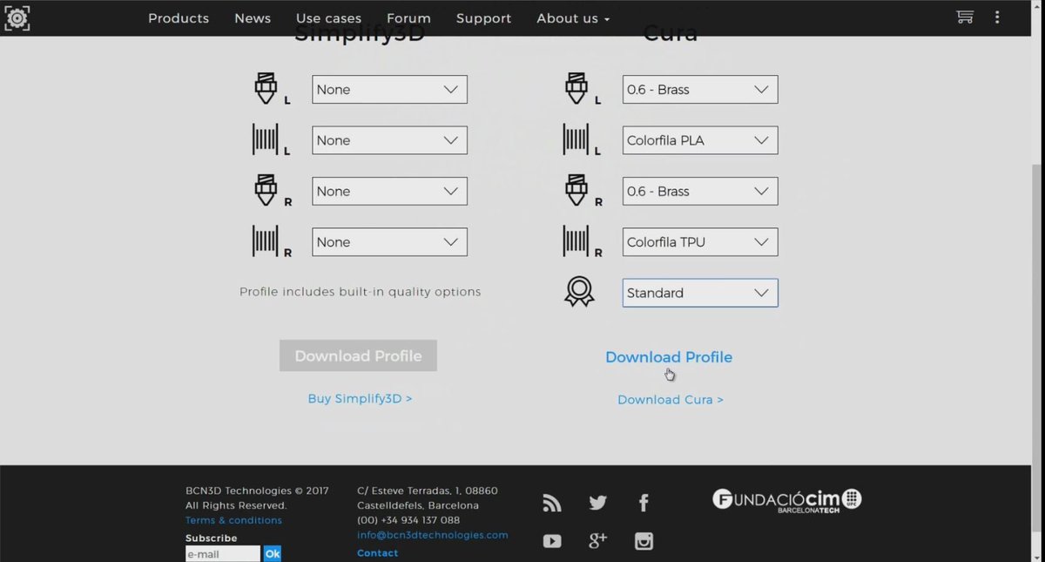Click Cura left filament spool icon
Screen dimensions: 1045x562
(x=576, y=139)
